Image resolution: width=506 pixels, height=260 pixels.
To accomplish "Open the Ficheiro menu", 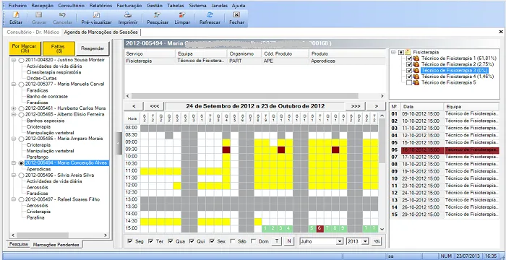I will tap(18, 6).
